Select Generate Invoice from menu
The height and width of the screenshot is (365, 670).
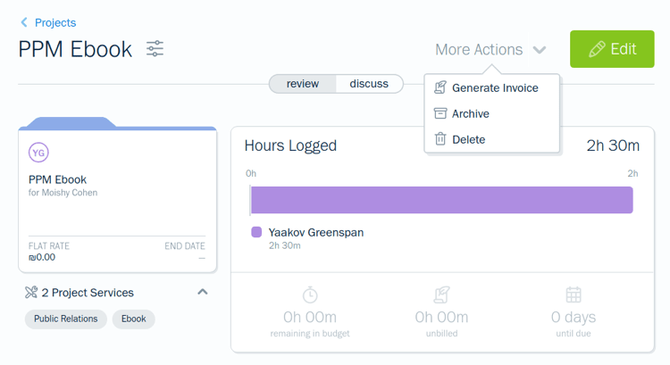pos(495,87)
